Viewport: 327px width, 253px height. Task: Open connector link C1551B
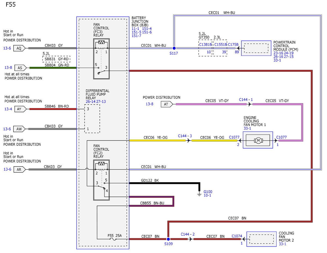[221, 44]
